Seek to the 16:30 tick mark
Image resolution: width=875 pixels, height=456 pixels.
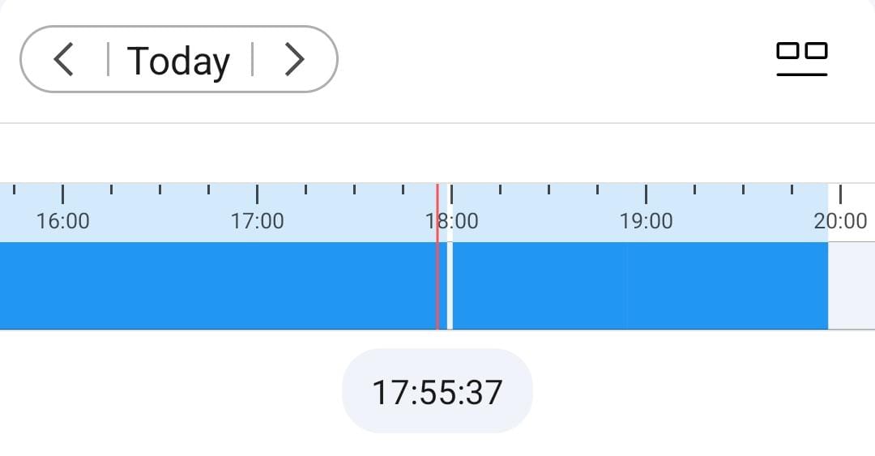[160, 191]
